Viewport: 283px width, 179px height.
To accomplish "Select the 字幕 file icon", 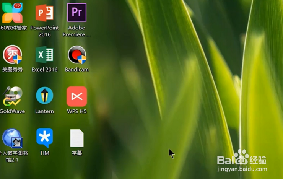I will click(x=77, y=138).
